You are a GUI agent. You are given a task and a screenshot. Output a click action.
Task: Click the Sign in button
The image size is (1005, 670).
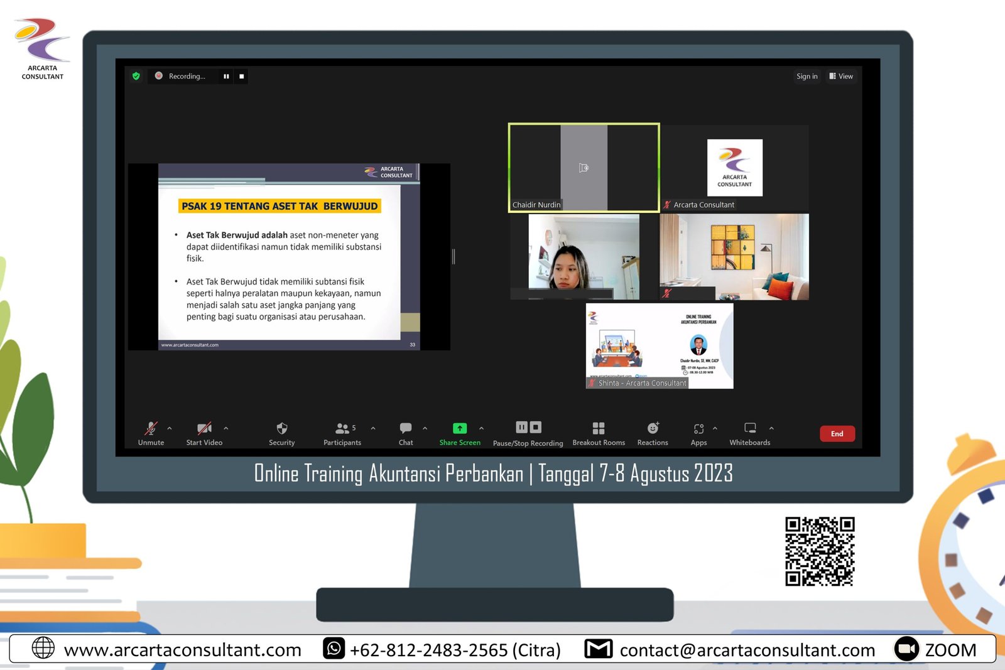pyautogui.click(x=807, y=76)
